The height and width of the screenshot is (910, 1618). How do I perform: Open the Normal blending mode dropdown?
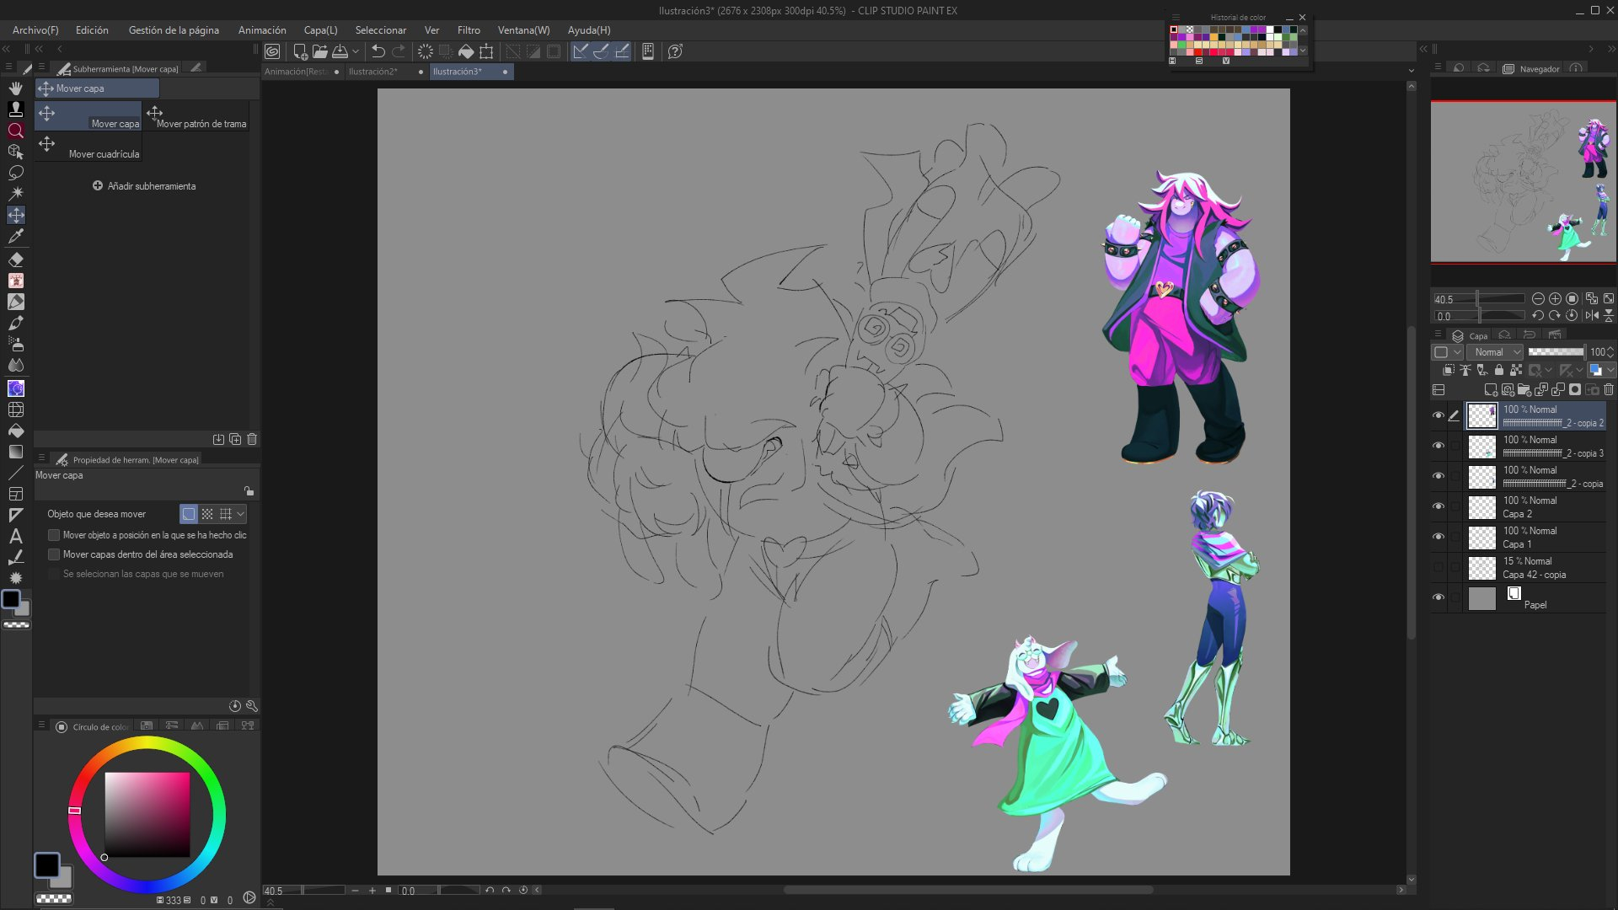click(x=1497, y=352)
